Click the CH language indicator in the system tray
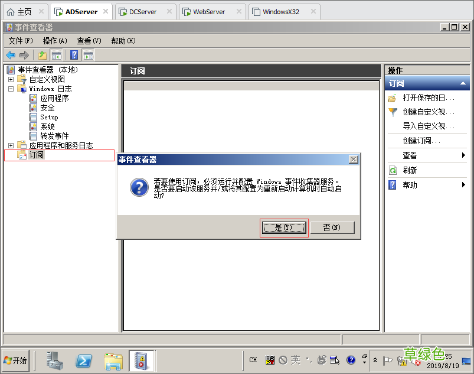This screenshot has width=474, height=374. click(253, 359)
